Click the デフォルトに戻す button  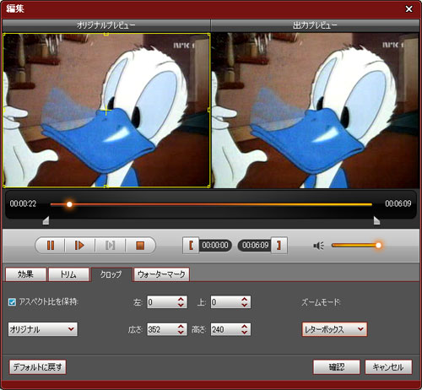tap(38, 367)
